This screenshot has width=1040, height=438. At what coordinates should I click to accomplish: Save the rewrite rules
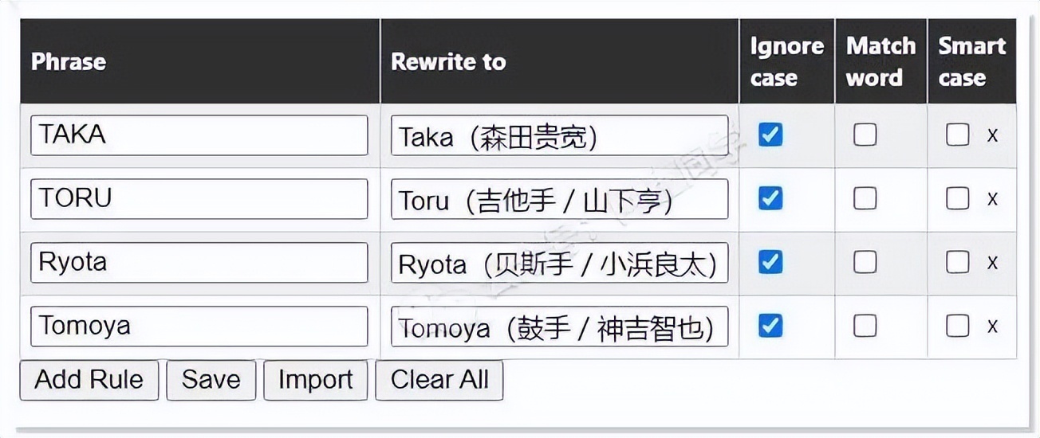tap(211, 380)
